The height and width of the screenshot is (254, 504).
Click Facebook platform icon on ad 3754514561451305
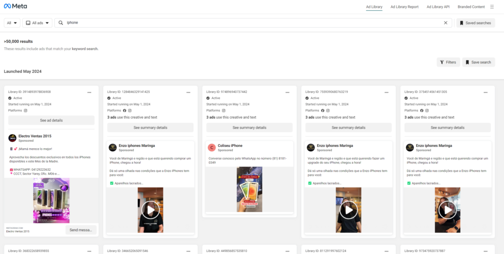coord(422,110)
